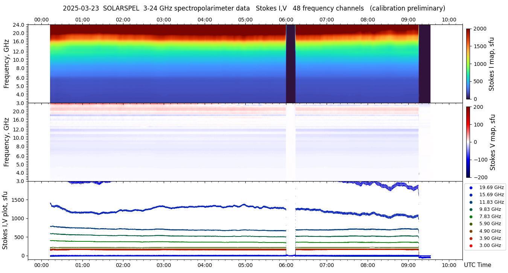The width and height of the screenshot is (508, 273).
Task: Click the 03:00 tick label on top axis
Action: (x=164, y=20)
